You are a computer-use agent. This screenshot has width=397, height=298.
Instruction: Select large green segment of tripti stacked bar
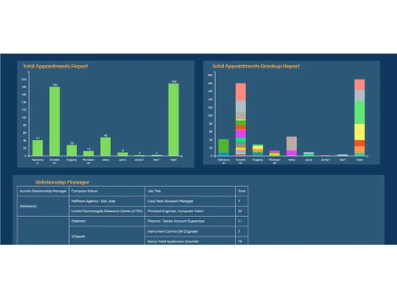pos(360,113)
